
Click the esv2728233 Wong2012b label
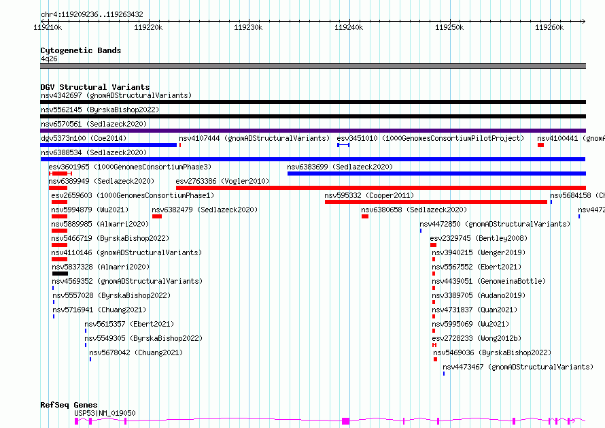(477, 338)
